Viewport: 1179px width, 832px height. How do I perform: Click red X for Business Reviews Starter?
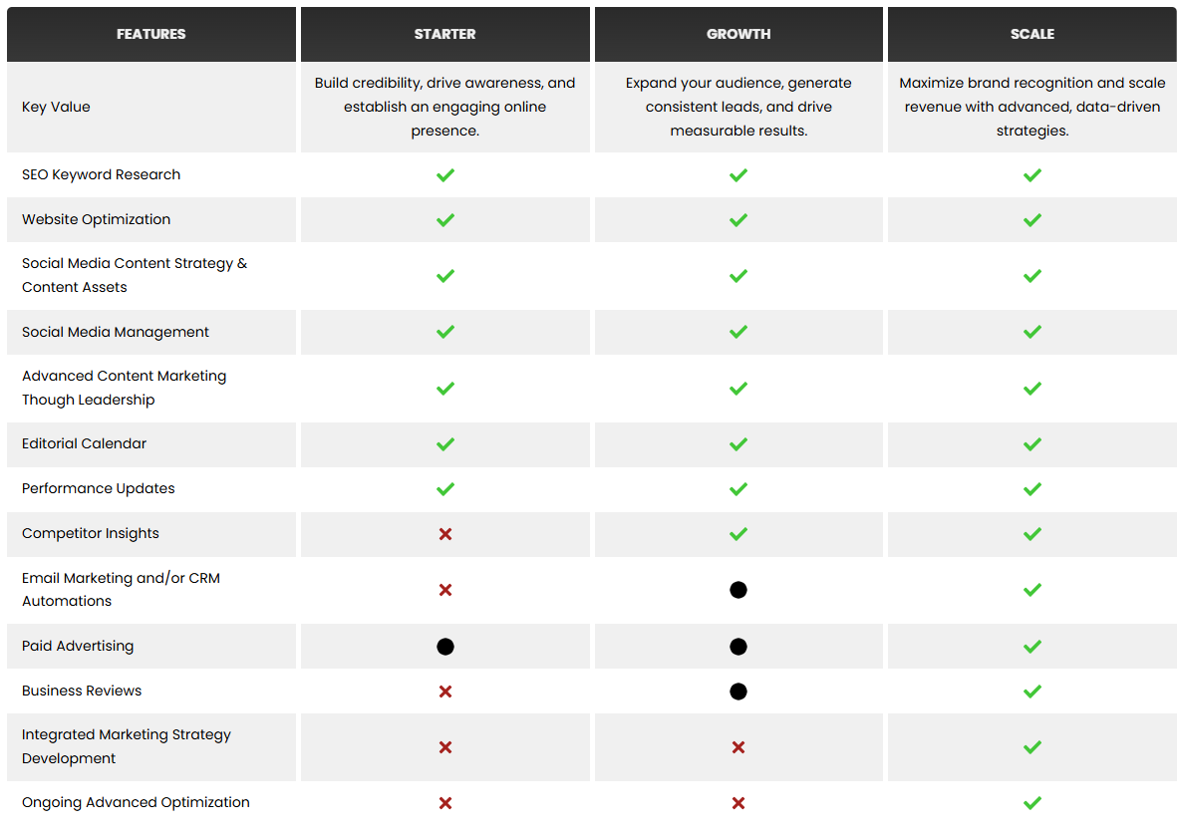(x=445, y=692)
